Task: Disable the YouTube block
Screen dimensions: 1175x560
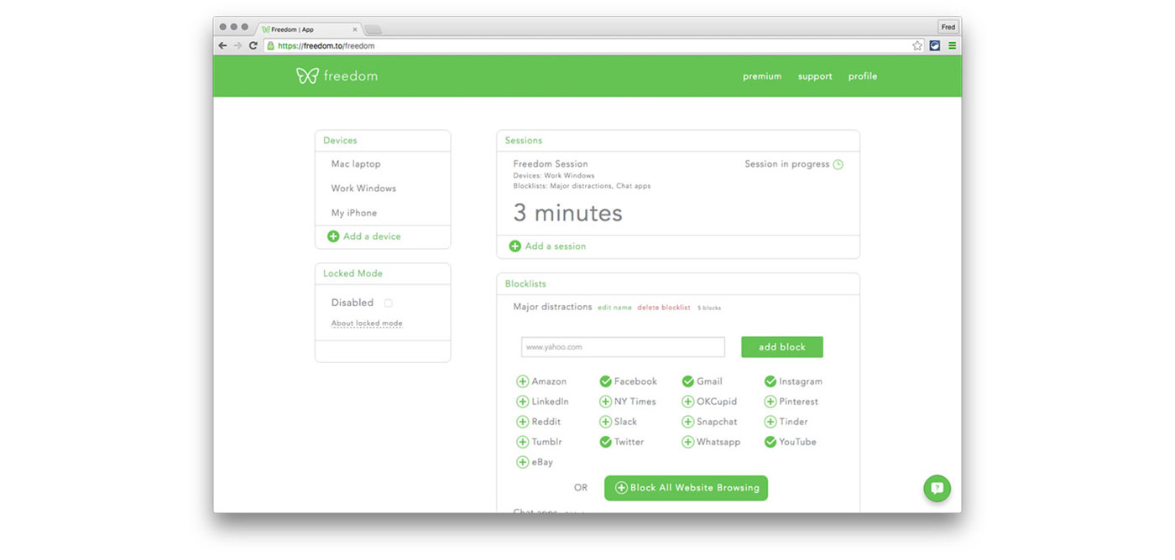Action: 770,442
